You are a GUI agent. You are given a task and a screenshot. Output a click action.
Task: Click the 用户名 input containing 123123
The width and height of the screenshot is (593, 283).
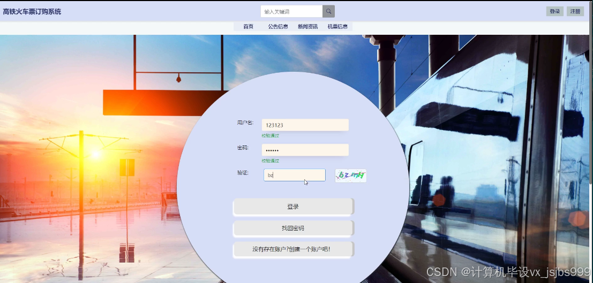[x=305, y=125]
